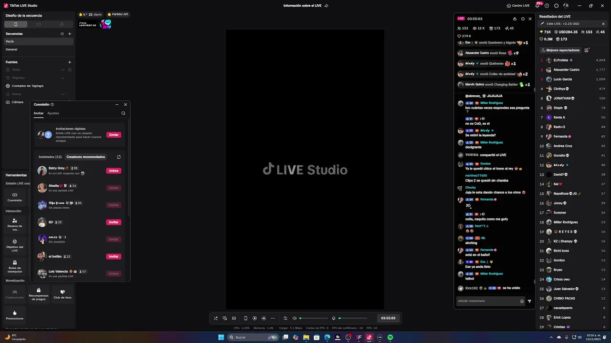Image resolution: width=611 pixels, height=343 pixels.
Task: Invite el betiko to co-host
Action: coord(114,256)
